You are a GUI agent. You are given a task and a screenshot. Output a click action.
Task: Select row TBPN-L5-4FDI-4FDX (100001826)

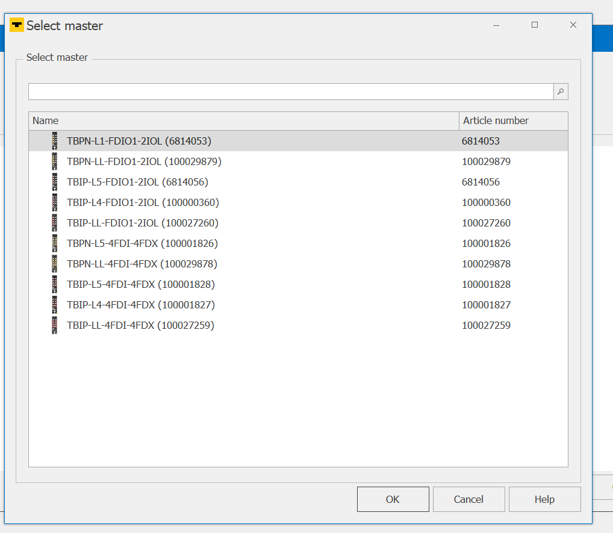(x=298, y=243)
